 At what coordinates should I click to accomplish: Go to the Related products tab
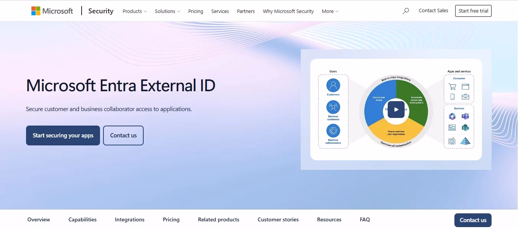pos(218,219)
